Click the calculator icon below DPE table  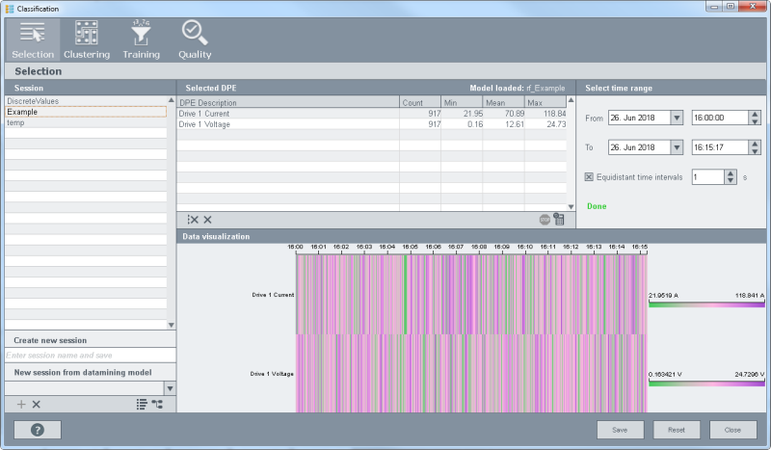click(x=559, y=220)
